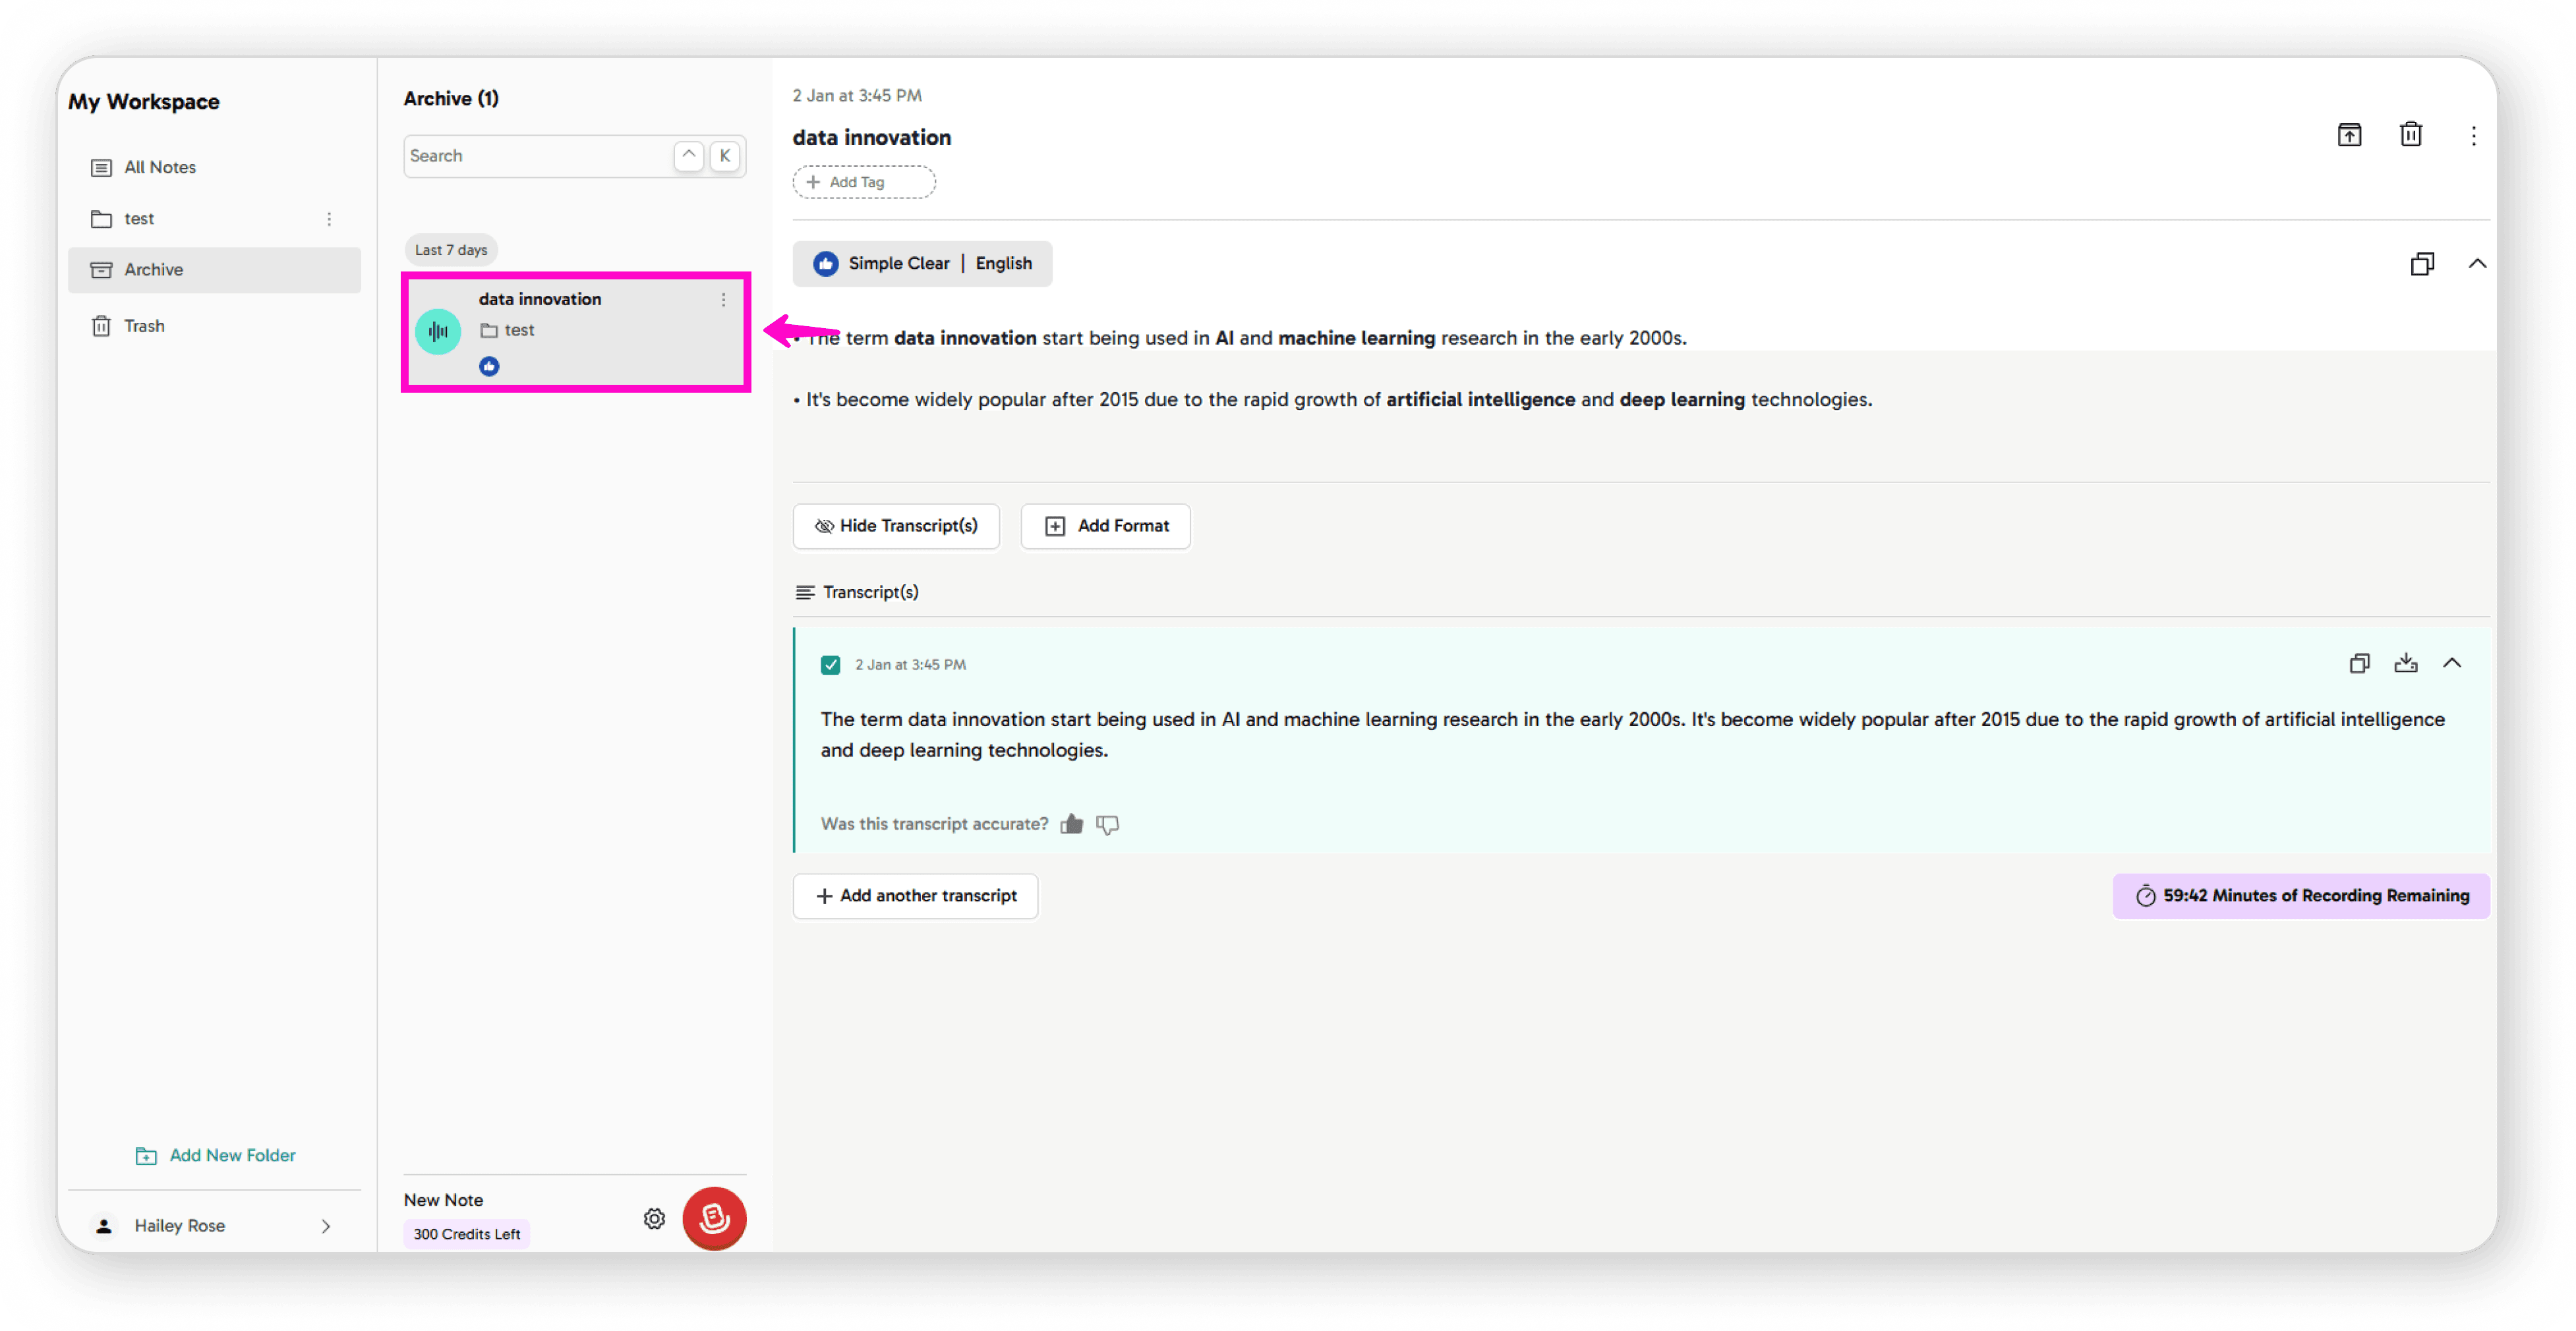The image size is (2576, 1331).
Task: Click the red record new note button
Action: (714, 1218)
